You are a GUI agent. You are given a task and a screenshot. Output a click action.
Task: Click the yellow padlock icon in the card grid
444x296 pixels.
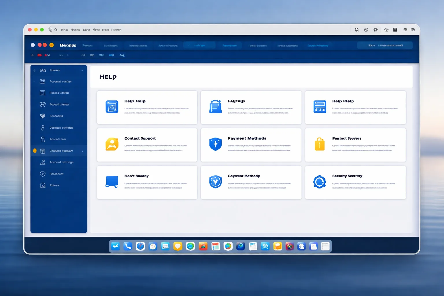click(320, 144)
